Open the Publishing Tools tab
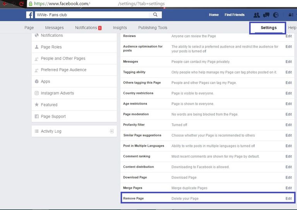 [153, 28]
